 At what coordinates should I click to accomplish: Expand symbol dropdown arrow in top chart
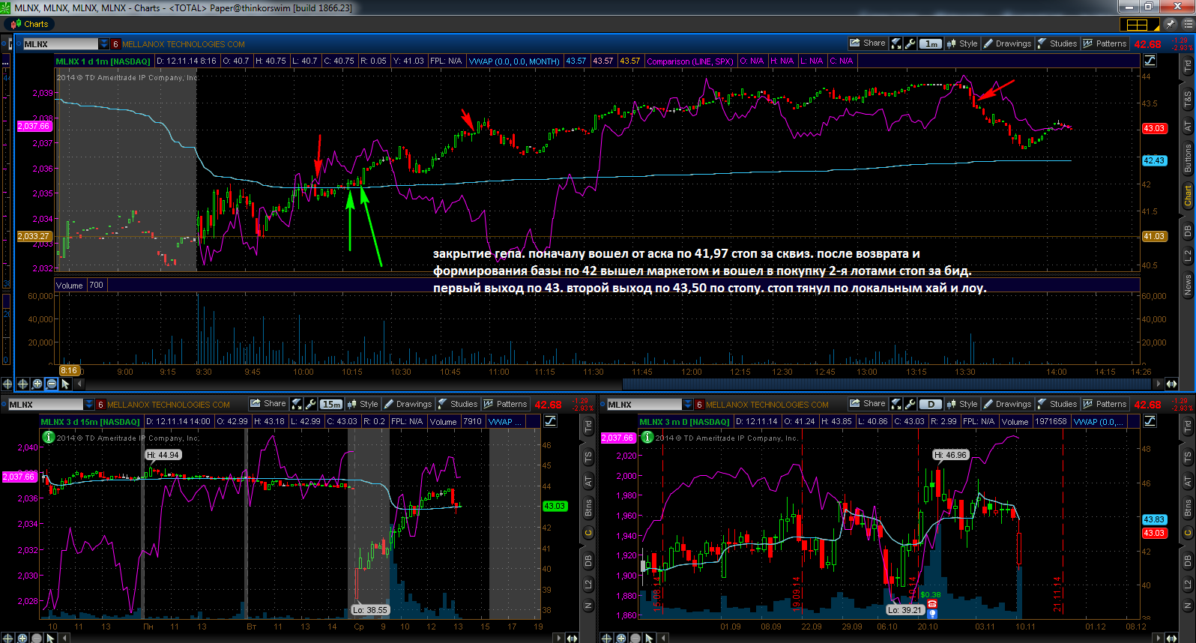tap(104, 44)
